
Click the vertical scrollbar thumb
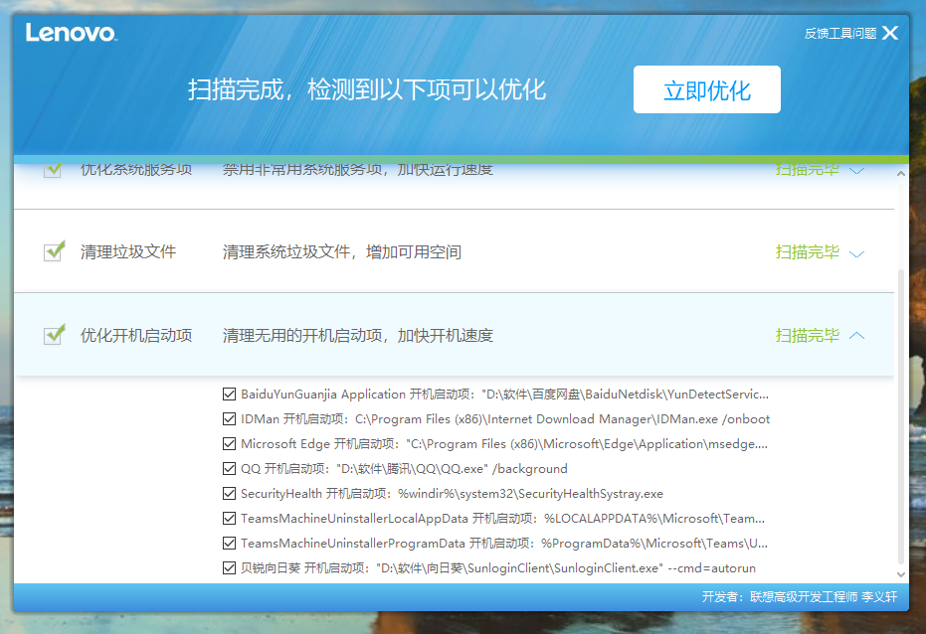point(900,416)
